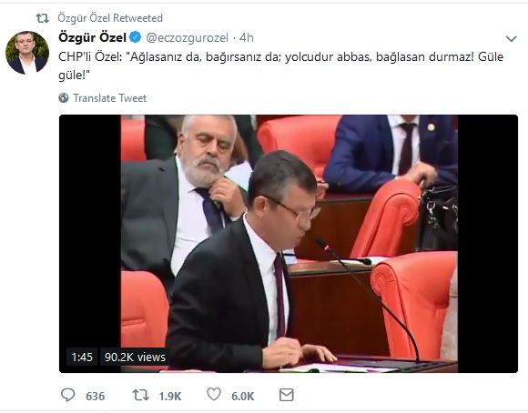Click the reply speech bubble icon

67,395
